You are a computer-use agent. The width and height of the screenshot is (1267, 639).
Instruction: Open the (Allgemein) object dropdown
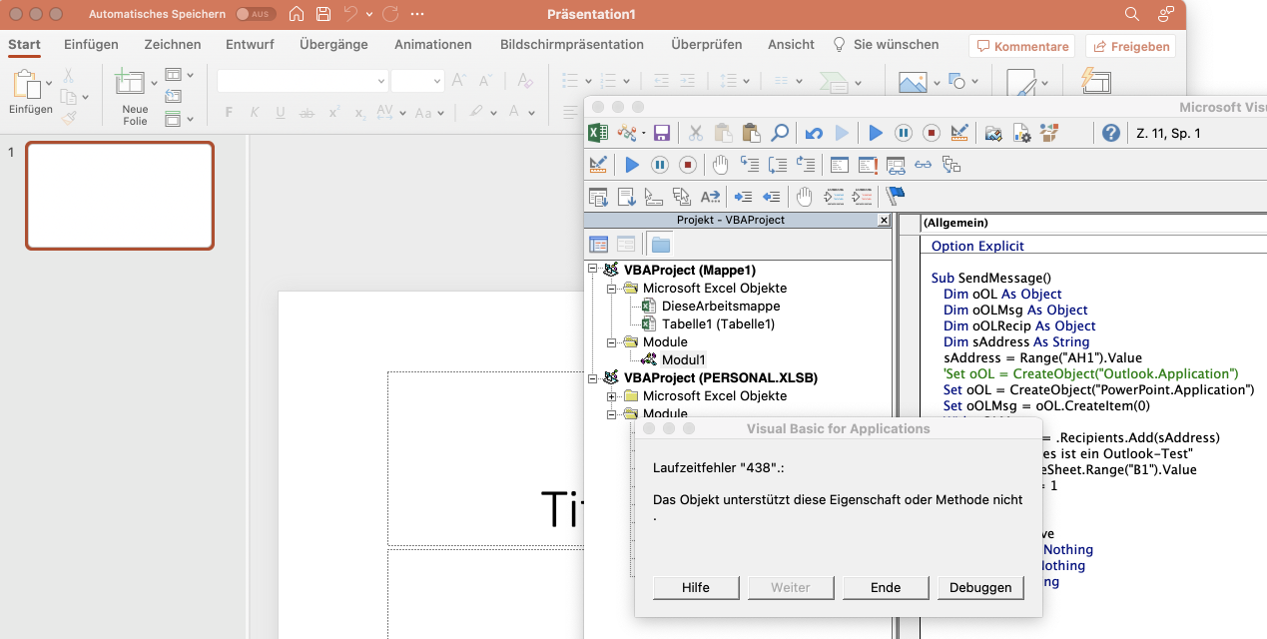(1091, 223)
